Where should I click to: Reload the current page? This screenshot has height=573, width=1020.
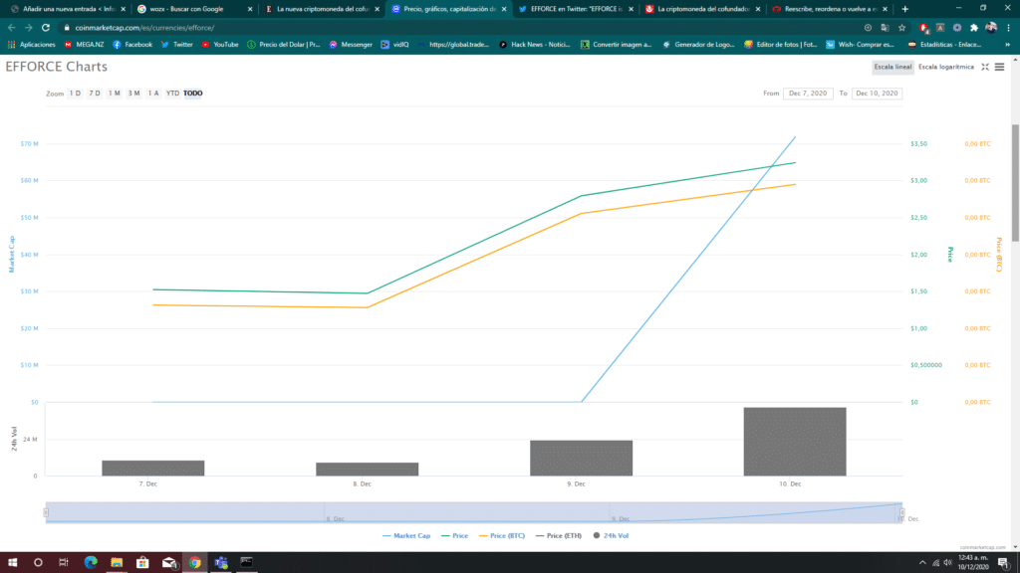(x=46, y=28)
